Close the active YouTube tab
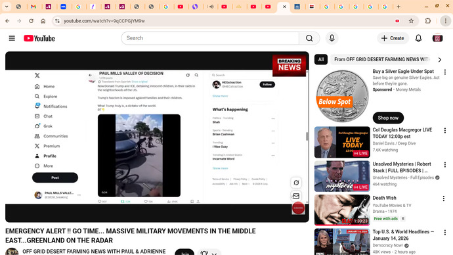Screen dimensions: 453x255 [x=284, y=7]
